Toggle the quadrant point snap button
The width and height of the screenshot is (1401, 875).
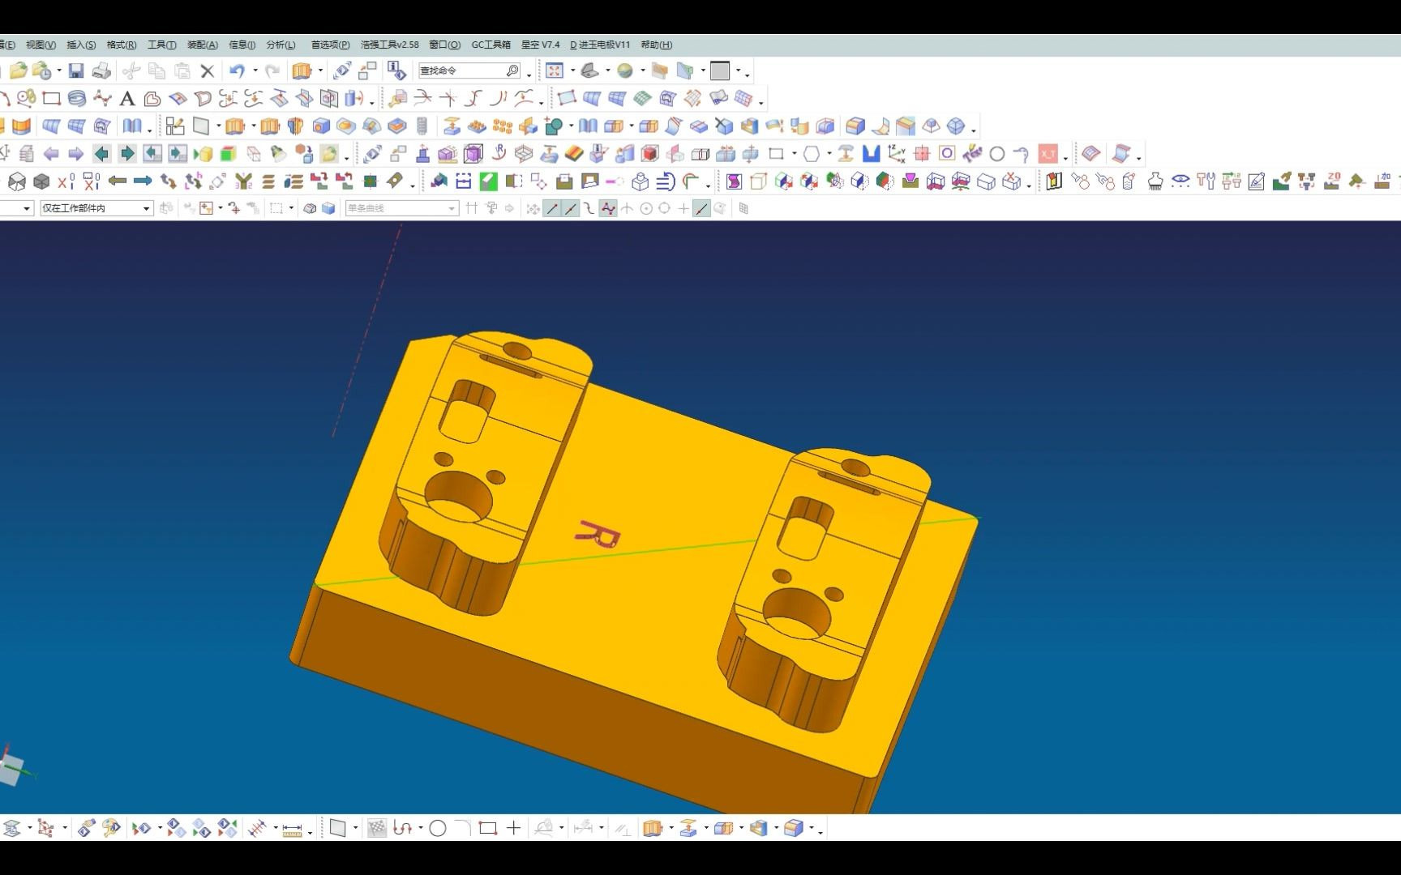click(664, 208)
